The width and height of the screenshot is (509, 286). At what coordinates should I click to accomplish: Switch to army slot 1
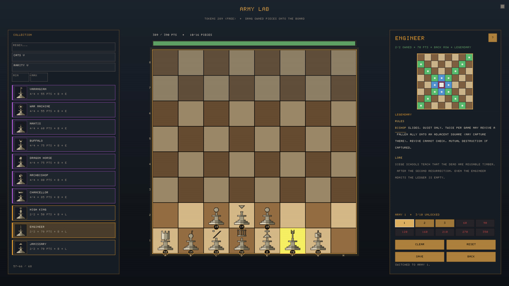click(404, 223)
